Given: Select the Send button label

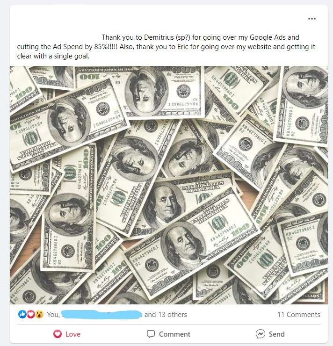Looking at the screenshot, I should [277, 334].
